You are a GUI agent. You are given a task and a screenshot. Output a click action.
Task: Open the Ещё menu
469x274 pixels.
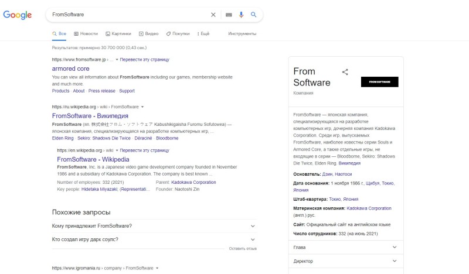tap(203, 34)
